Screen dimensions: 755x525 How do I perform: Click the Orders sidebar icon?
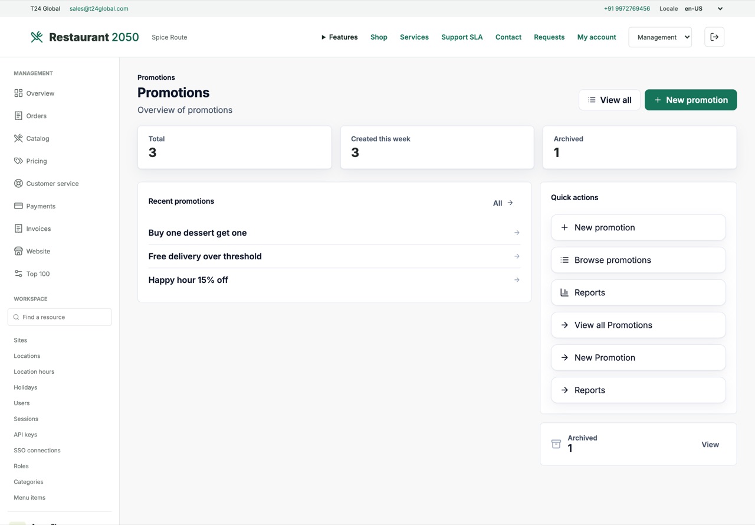[18, 116]
